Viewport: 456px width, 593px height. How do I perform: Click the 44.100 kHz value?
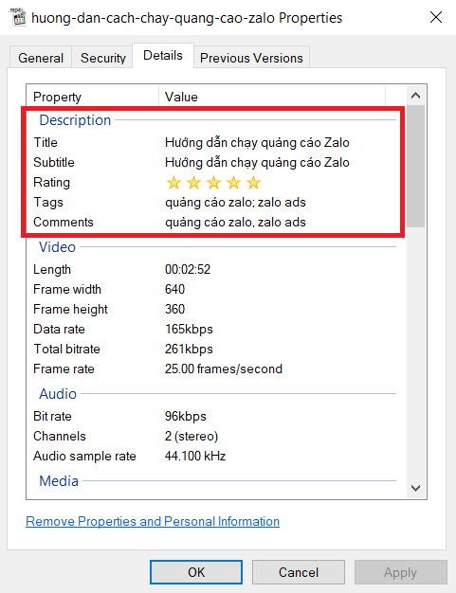pos(195,456)
